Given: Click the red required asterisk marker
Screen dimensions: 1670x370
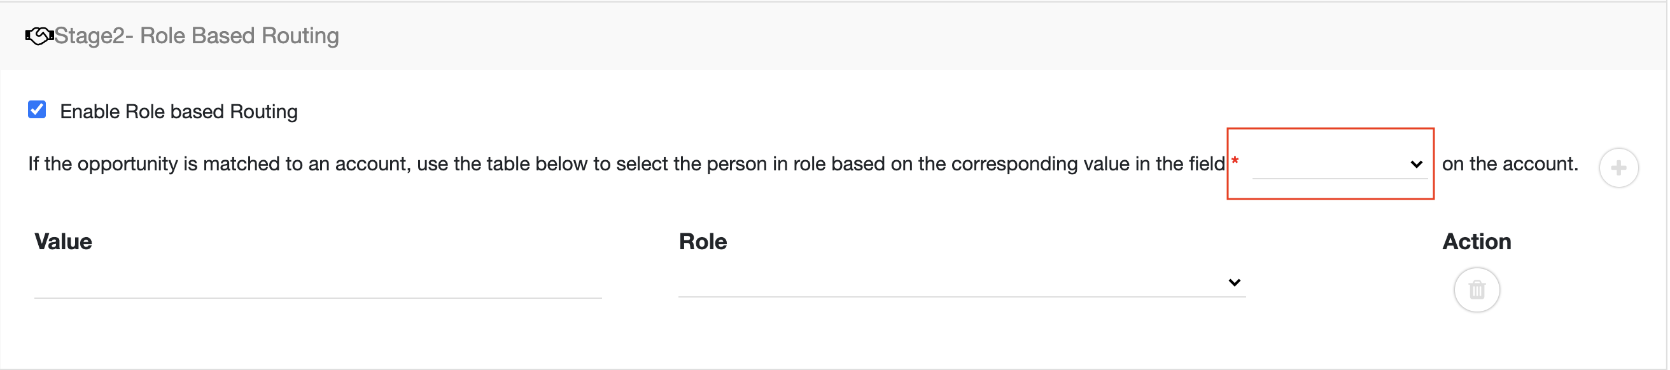Looking at the screenshot, I should [1235, 161].
